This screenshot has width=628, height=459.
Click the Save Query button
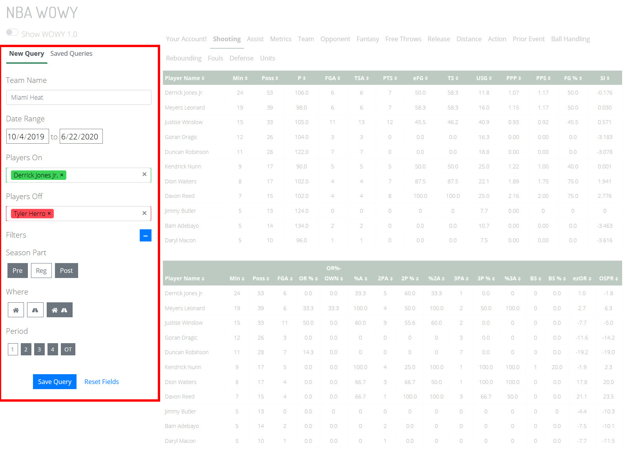[55, 382]
